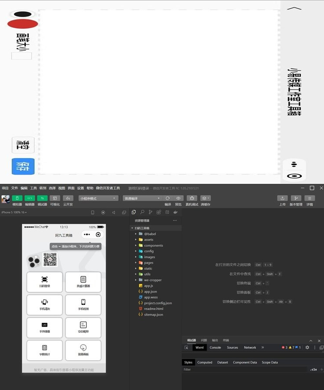Open the 简易画板 tile in simulator
This screenshot has height=390, width=324.
coord(83,350)
